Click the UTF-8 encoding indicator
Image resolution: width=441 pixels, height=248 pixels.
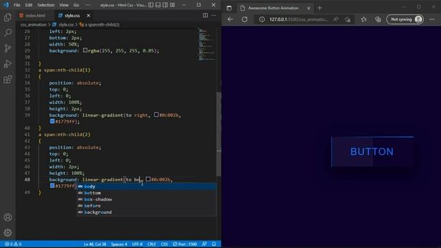click(137, 244)
